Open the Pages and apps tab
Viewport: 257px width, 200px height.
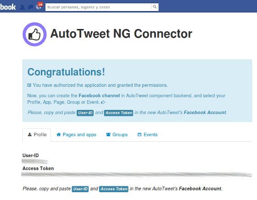click(x=76, y=135)
